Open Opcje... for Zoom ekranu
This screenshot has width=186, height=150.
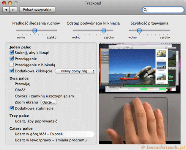(49, 102)
